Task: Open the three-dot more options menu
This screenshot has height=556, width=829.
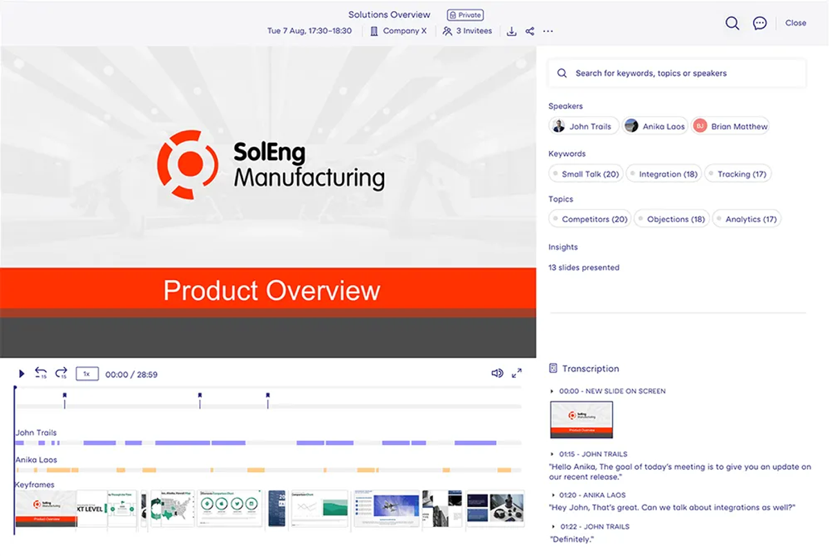Action: [548, 31]
